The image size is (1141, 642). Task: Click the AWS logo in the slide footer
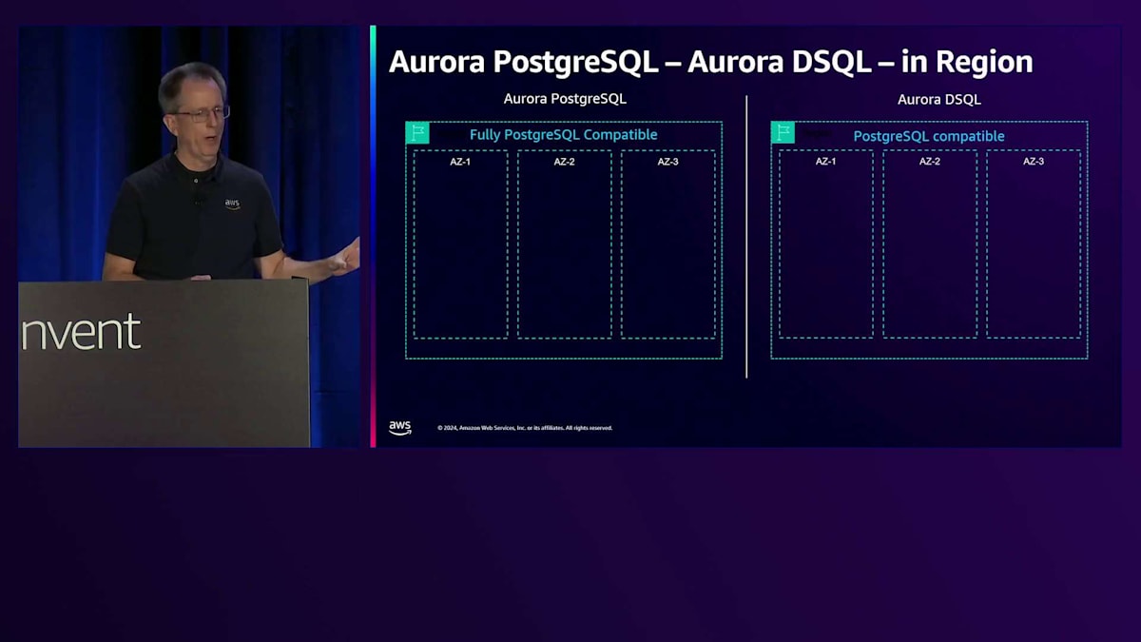pyautogui.click(x=400, y=428)
